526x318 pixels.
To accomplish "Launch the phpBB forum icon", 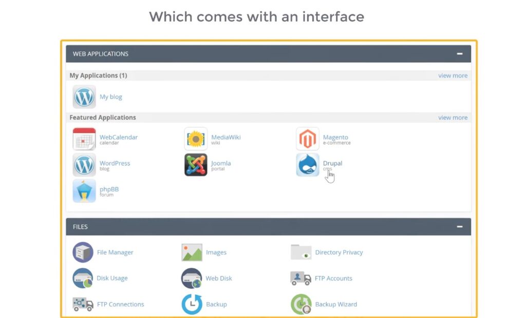I will point(84,192).
